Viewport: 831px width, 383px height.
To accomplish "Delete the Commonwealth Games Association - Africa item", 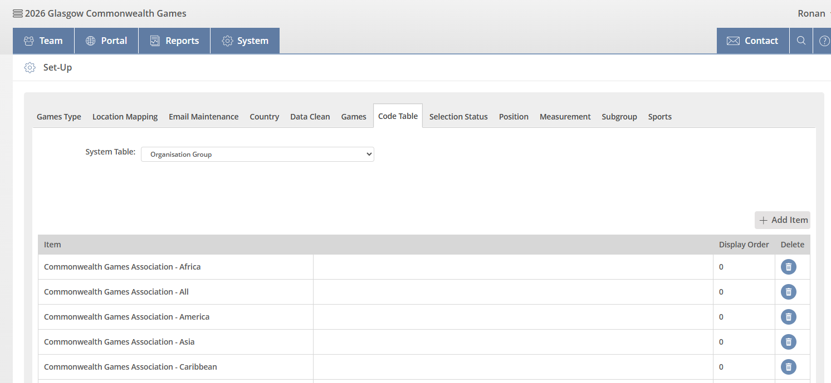I will (788, 267).
